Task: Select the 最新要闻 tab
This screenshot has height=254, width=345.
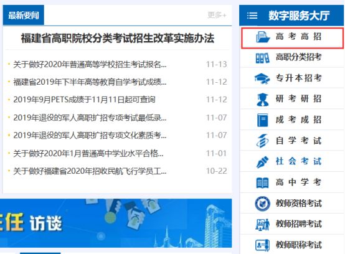Action: coord(23,15)
